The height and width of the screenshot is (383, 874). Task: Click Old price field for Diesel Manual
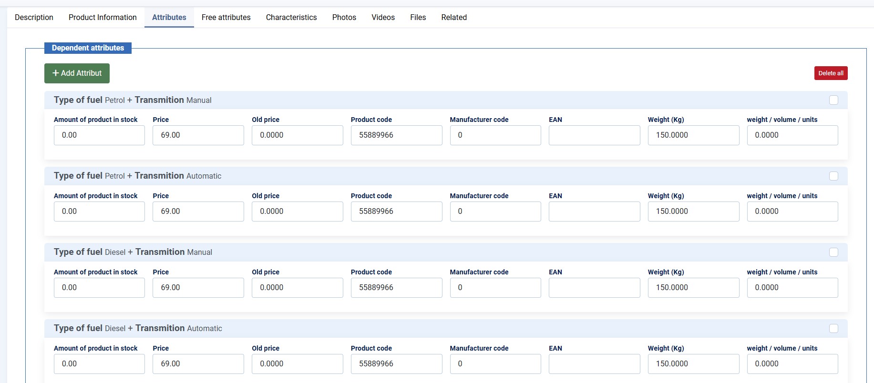click(297, 288)
